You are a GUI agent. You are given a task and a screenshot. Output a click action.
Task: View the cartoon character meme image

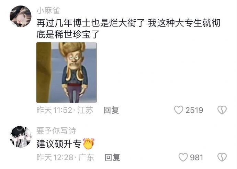coord(66,73)
